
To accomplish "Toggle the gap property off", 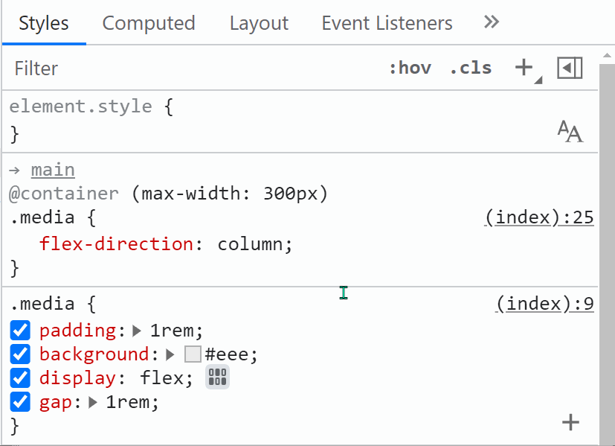I will pyautogui.click(x=19, y=401).
